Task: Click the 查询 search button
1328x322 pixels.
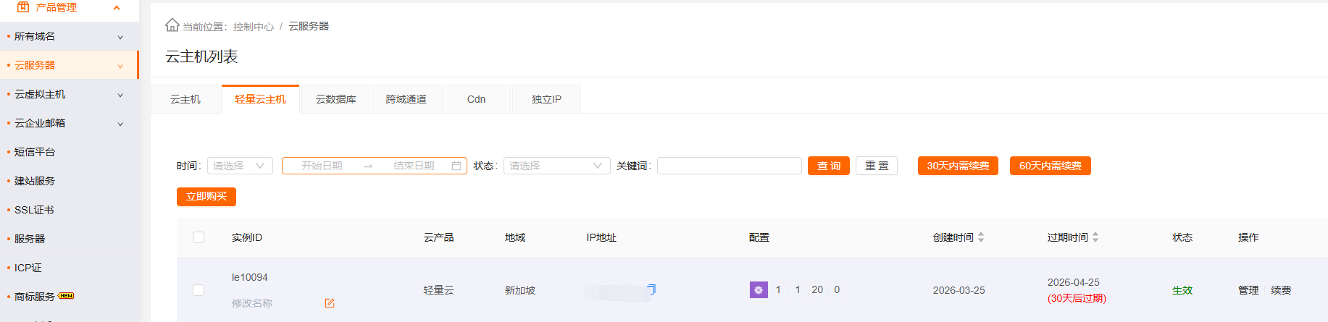Action: pyautogui.click(x=828, y=166)
